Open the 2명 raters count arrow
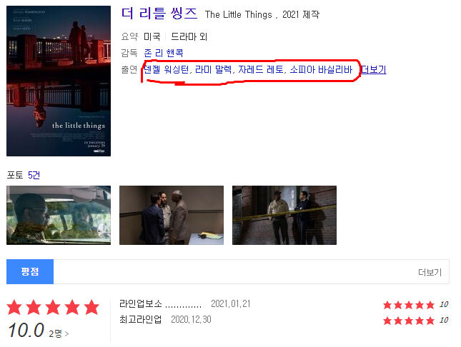The height and width of the screenshot is (347, 461). (59, 333)
